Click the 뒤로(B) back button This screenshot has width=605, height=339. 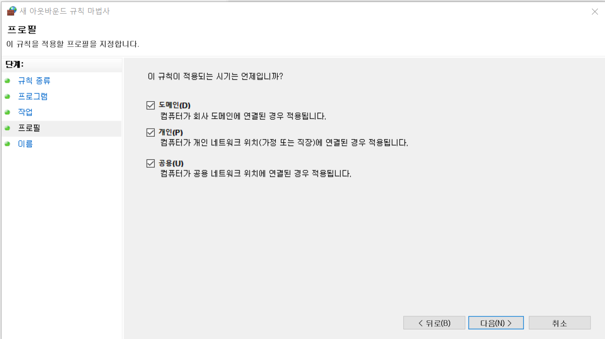click(x=434, y=323)
